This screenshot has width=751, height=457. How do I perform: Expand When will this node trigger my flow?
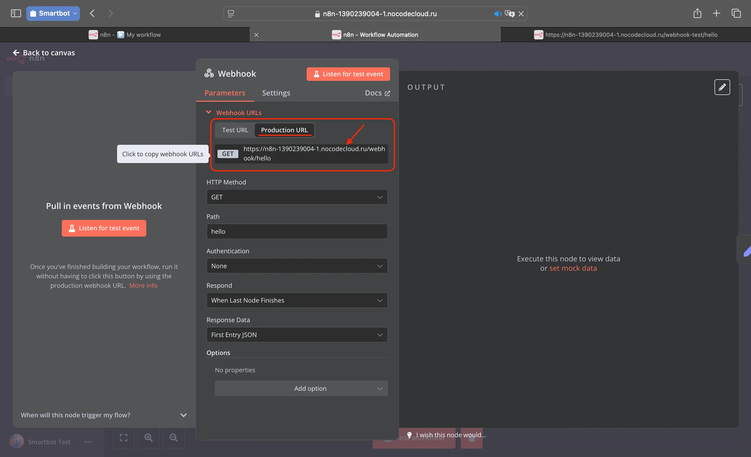click(104, 415)
